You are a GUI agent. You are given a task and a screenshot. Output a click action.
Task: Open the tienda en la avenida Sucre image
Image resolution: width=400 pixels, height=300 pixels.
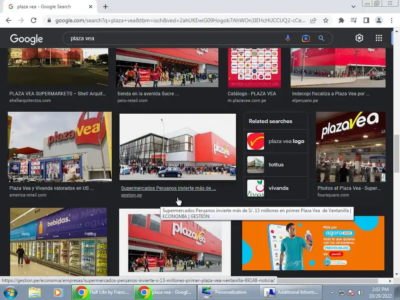click(x=167, y=68)
